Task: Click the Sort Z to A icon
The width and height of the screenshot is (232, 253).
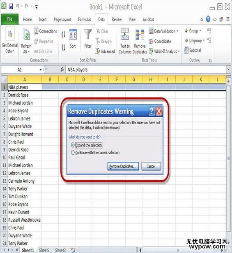Action: pyautogui.click(x=63, y=47)
